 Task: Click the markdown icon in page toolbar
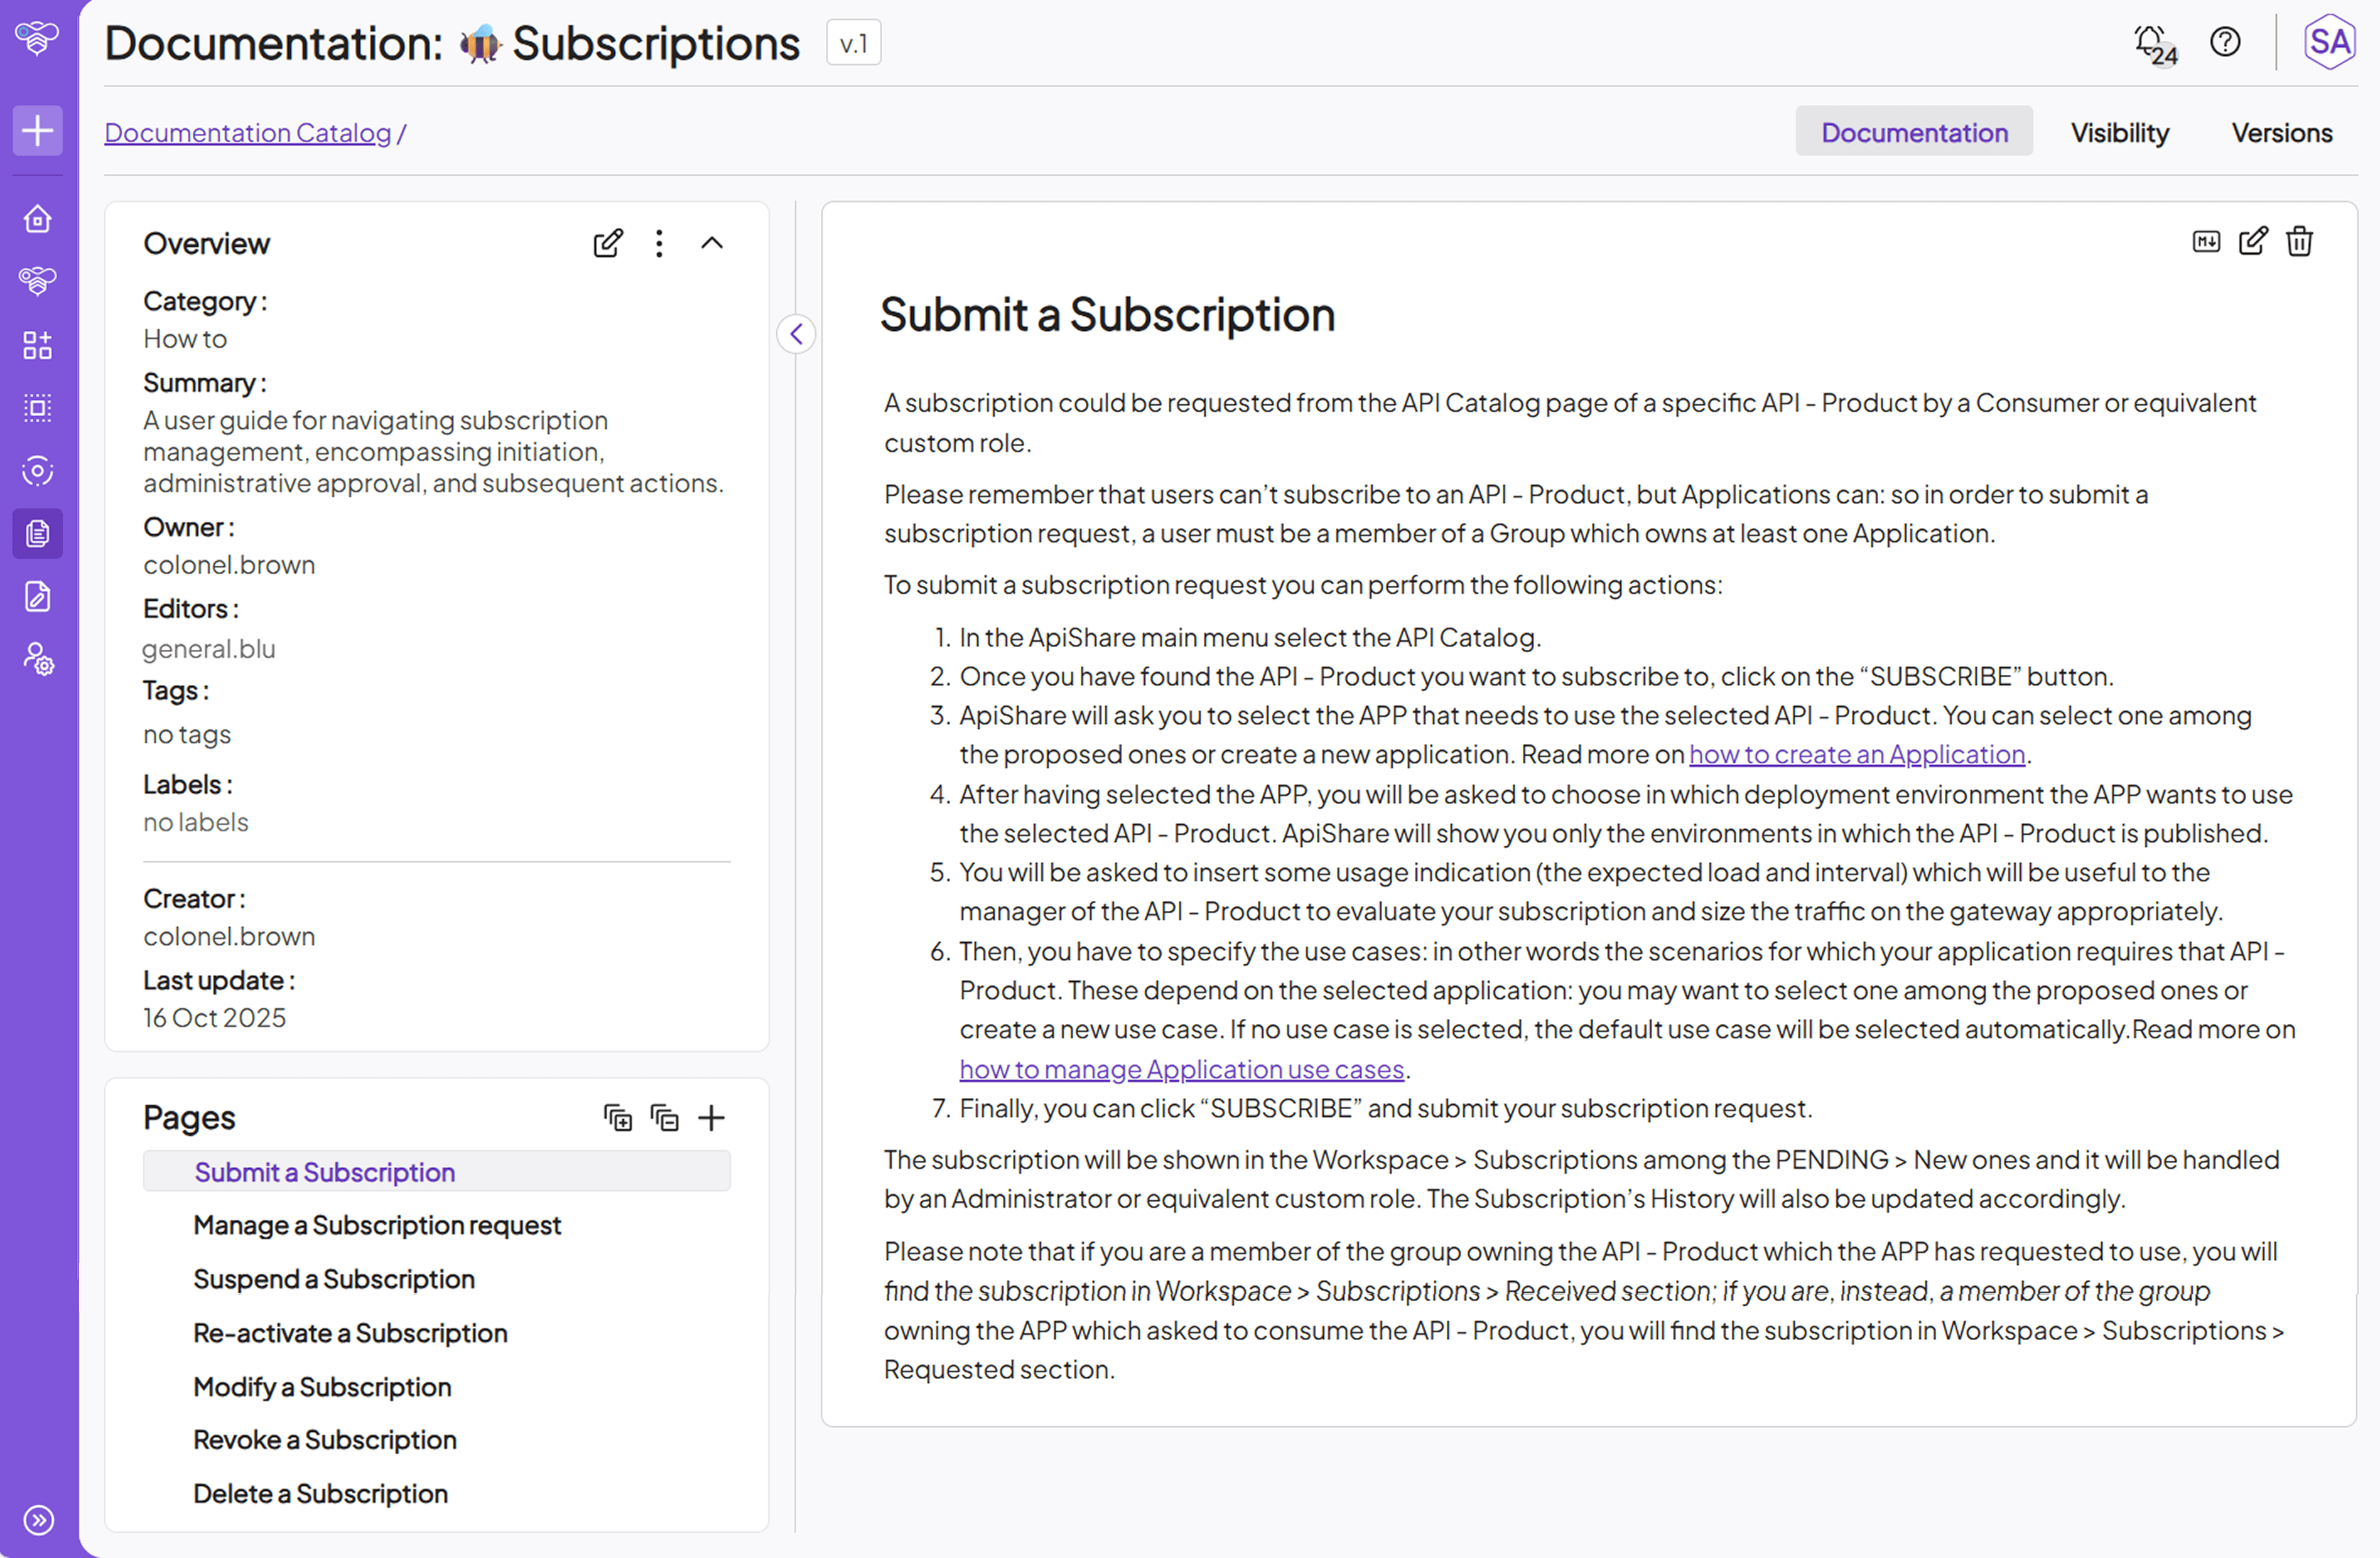[x=2206, y=242]
